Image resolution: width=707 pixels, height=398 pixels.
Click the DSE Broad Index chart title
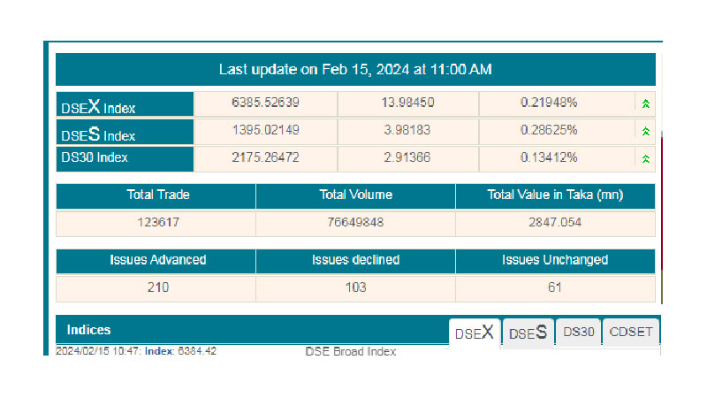click(351, 352)
